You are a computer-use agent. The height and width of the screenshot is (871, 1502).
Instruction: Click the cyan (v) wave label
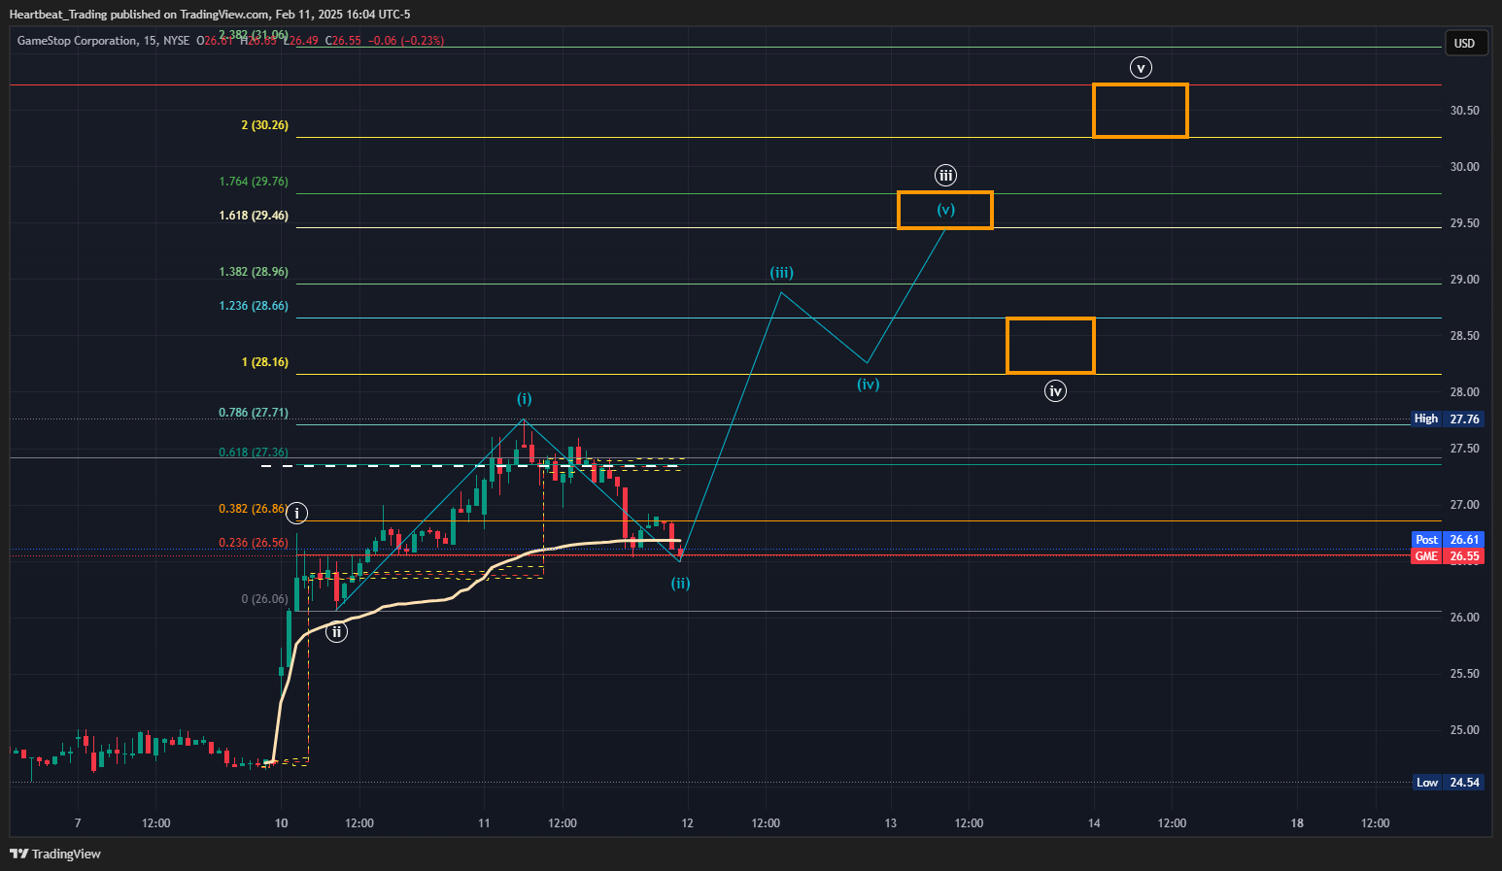pyautogui.click(x=945, y=210)
